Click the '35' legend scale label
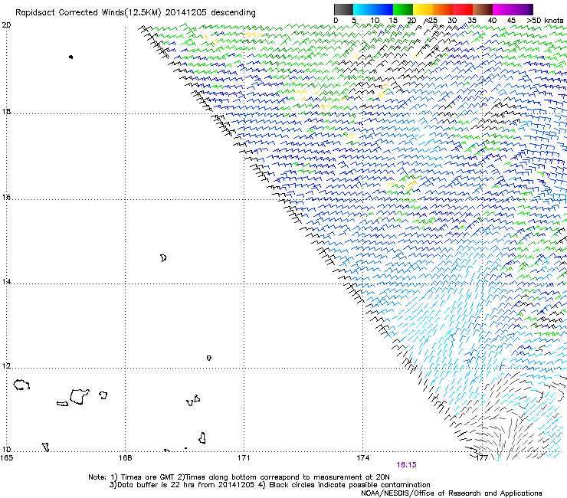The image size is (567, 498). (472, 20)
